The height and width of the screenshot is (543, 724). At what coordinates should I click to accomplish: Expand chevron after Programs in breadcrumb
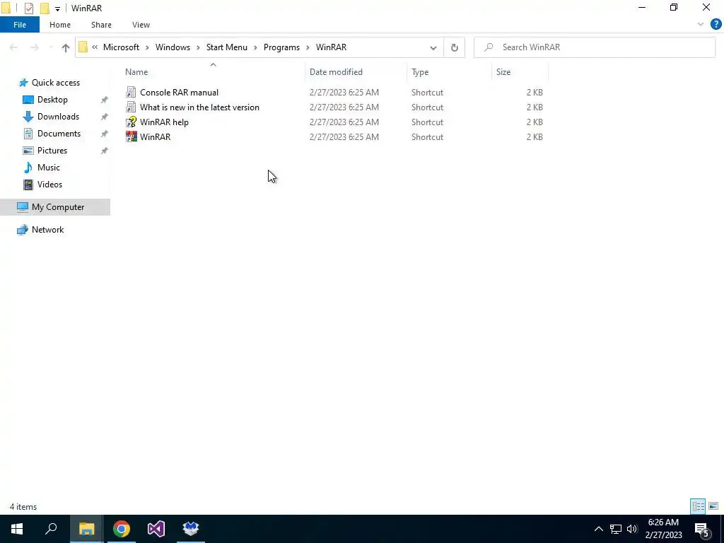[x=308, y=47]
